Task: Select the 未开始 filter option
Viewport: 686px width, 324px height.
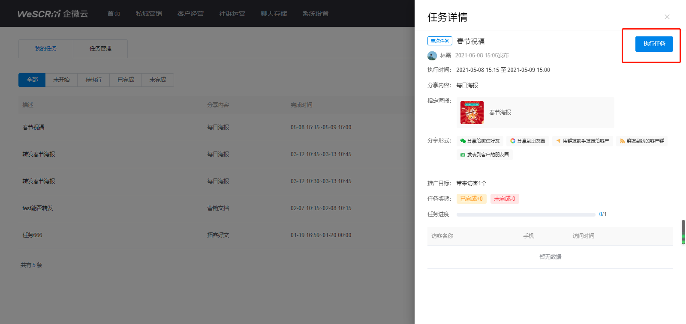Action: pos(61,80)
